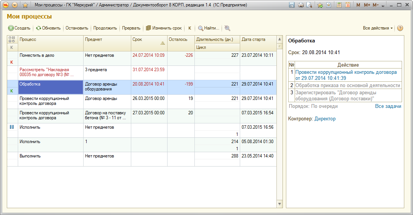Open the print preview icon
413x215 pixels.
tap(309, 5)
